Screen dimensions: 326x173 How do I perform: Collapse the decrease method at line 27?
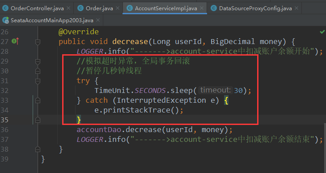[x=38, y=42]
